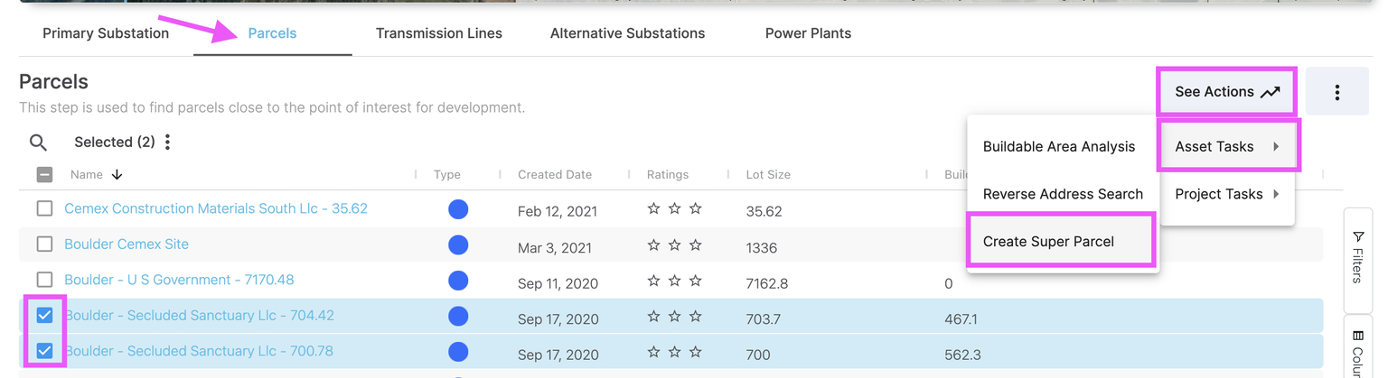The image size is (1388, 378).
Task: Give Boulder Cemex Site three stars
Action: tap(696, 244)
